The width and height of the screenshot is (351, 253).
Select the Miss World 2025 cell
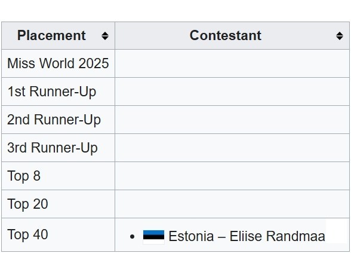[x=59, y=63]
